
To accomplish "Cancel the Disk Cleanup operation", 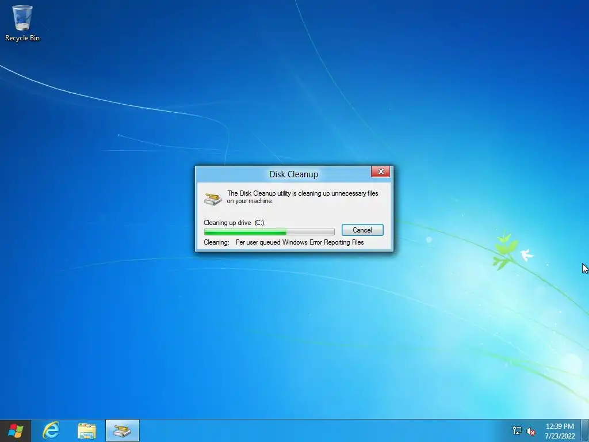I will click(362, 230).
